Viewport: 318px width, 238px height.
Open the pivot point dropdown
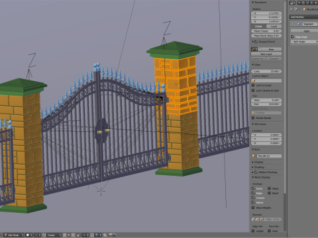(x=37, y=235)
